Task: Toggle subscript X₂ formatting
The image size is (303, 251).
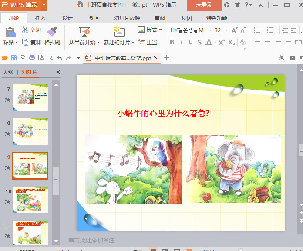Action: pyautogui.click(x=231, y=42)
